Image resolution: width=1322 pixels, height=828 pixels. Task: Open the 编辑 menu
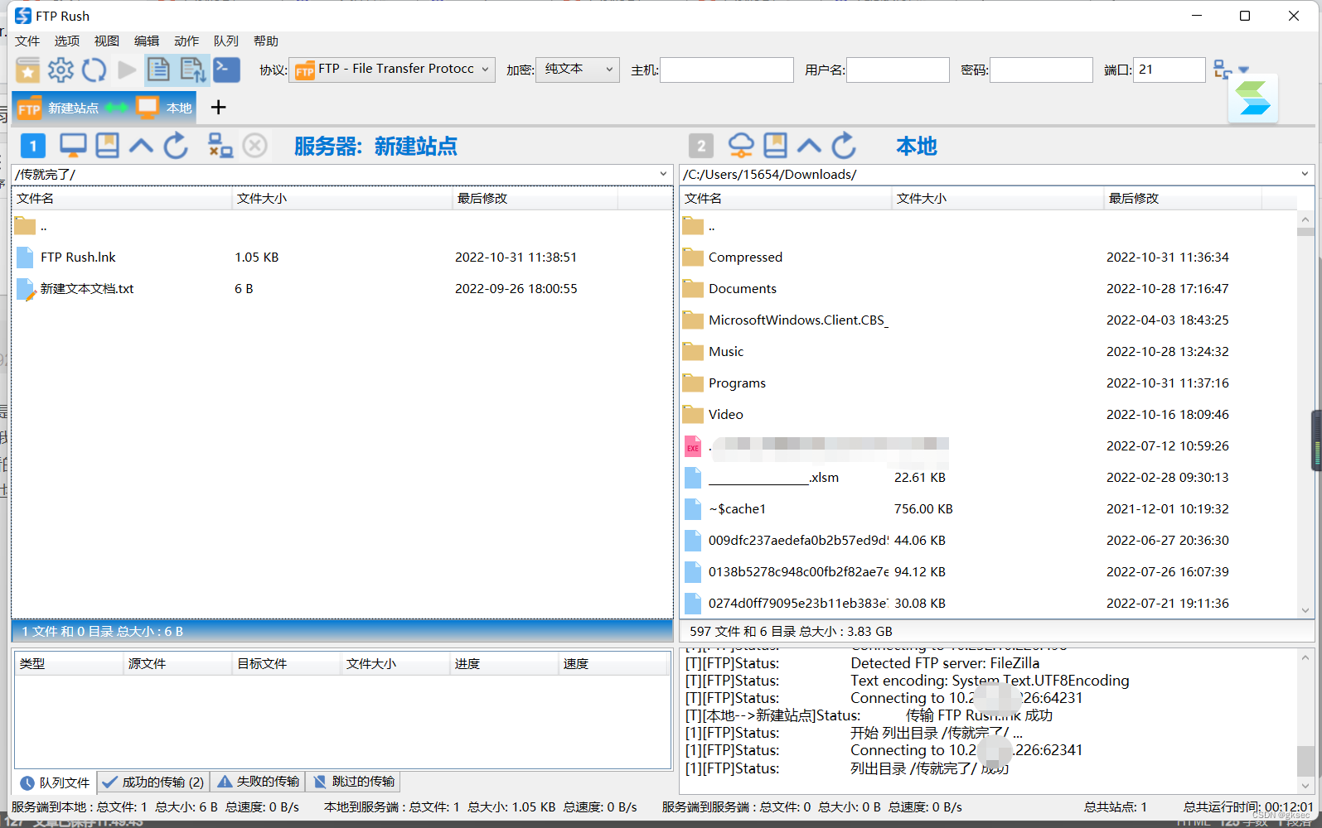tap(147, 41)
